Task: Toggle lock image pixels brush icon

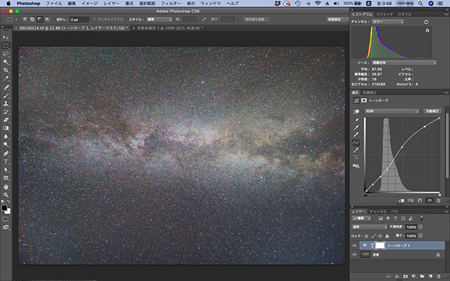Action: (x=373, y=236)
